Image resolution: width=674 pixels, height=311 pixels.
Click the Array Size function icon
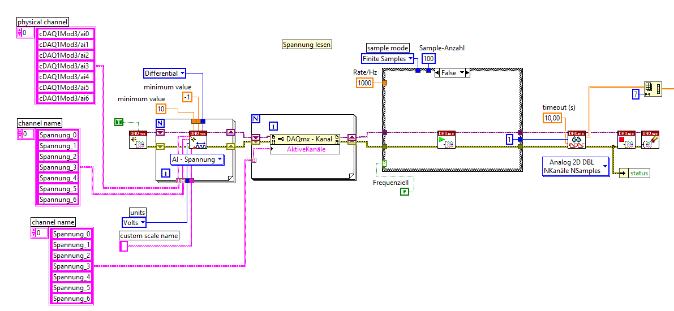click(652, 89)
